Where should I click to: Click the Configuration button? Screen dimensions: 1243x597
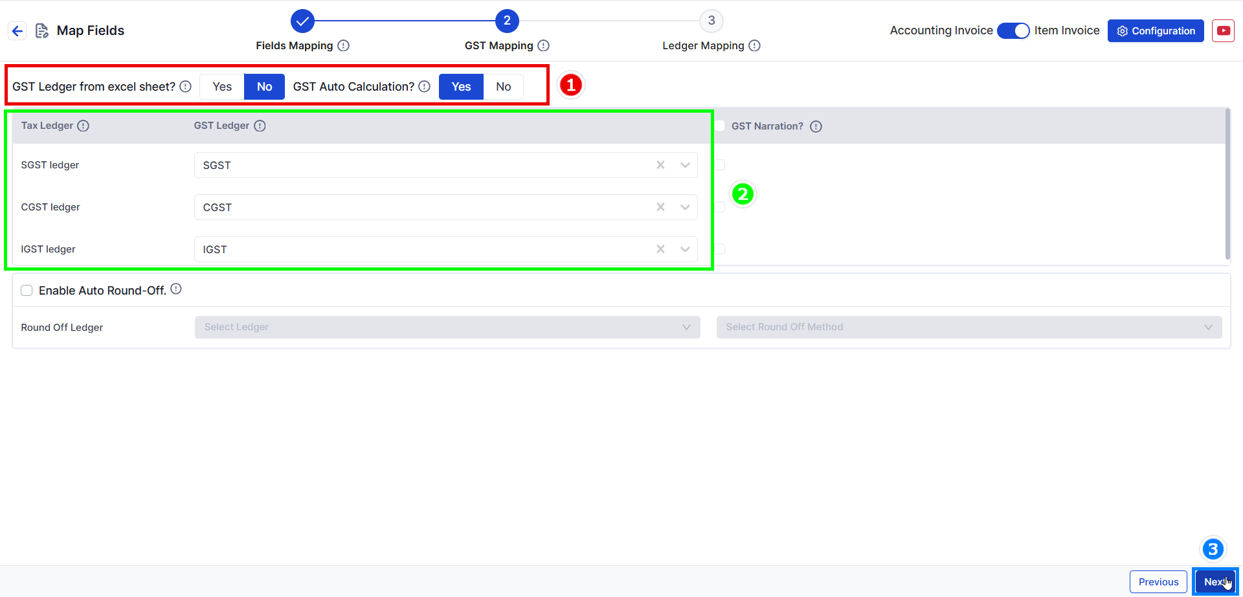1156,30
